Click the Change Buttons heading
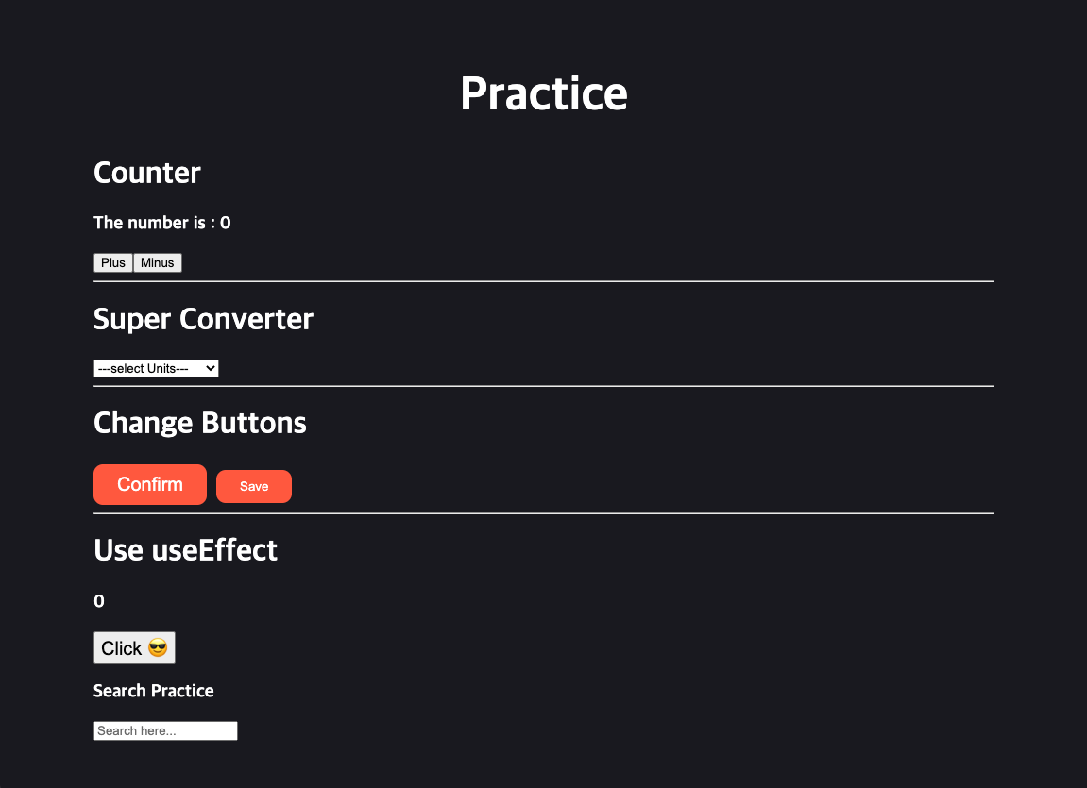 (x=199, y=423)
